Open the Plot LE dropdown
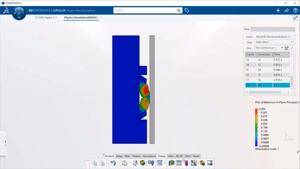 point(269,48)
